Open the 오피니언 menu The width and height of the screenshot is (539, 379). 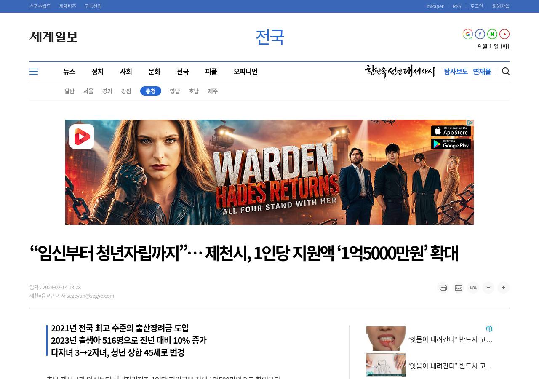tap(245, 72)
